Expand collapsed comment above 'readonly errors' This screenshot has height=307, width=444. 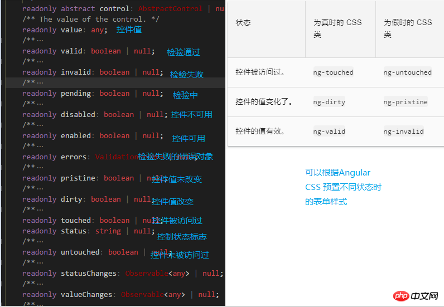40,147
